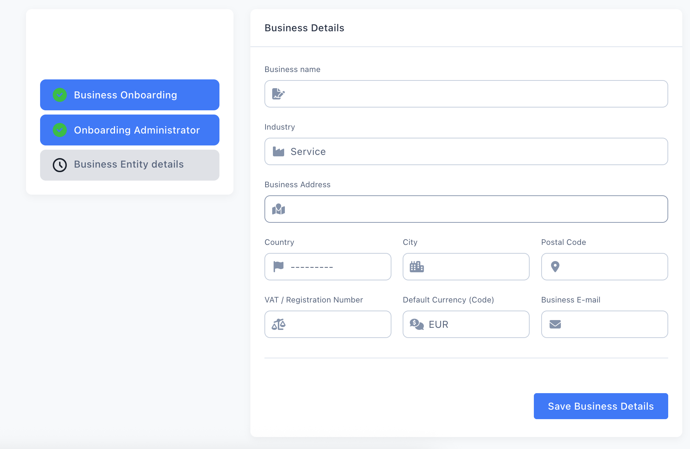The image size is (690, 449).
Task: Click the green checkmark on Onboarding Administrator
Action: click(59, 130)
